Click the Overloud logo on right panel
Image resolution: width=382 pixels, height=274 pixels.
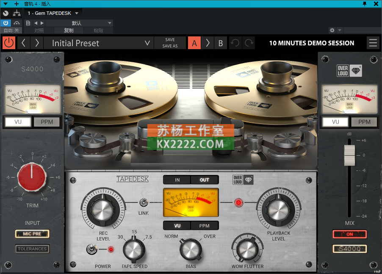pos(349,71)
